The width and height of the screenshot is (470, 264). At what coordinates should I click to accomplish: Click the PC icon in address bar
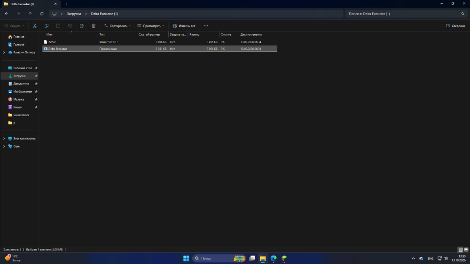[x=54, y=14]
